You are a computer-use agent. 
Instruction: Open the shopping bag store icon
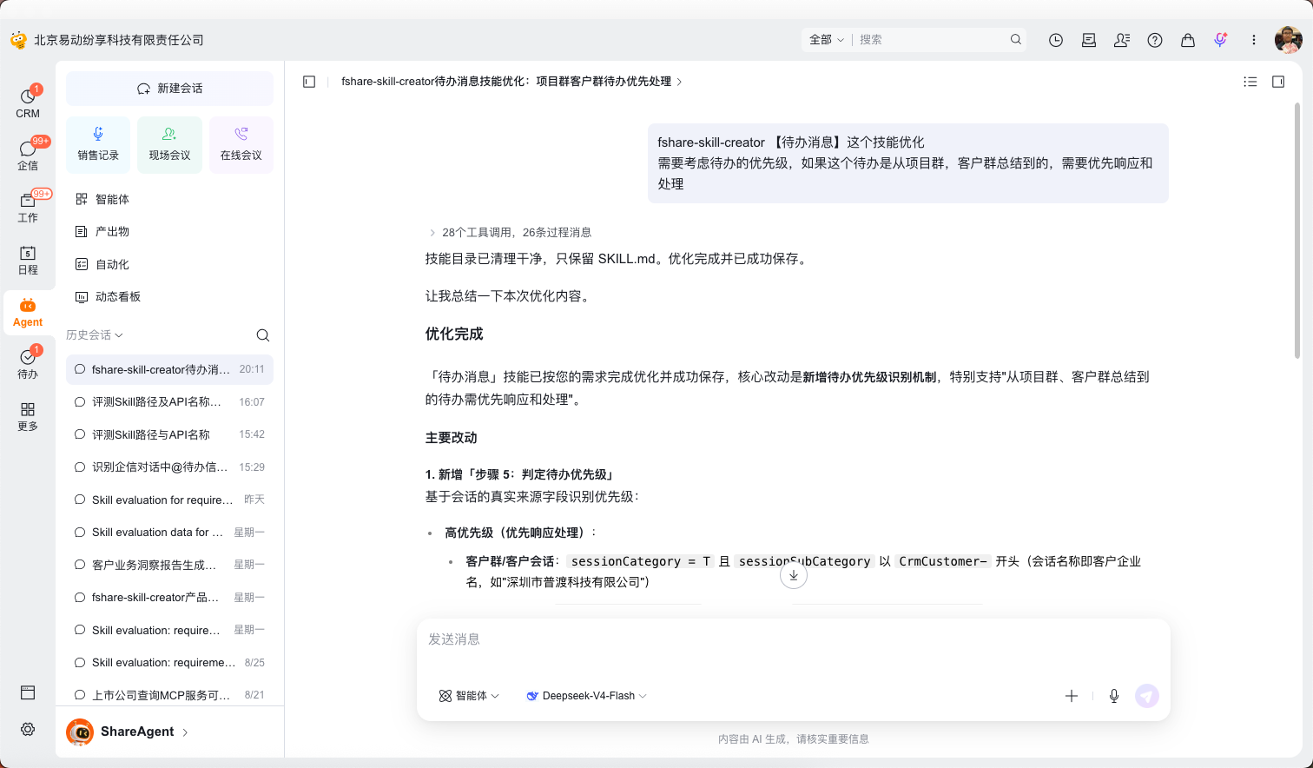1188,40
